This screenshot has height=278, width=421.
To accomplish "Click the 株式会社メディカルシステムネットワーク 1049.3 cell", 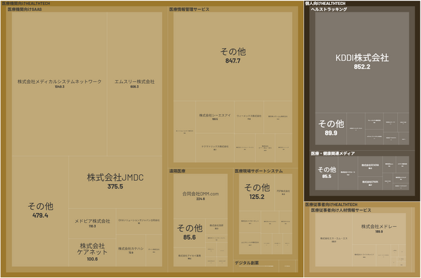I will click(60, 84).
